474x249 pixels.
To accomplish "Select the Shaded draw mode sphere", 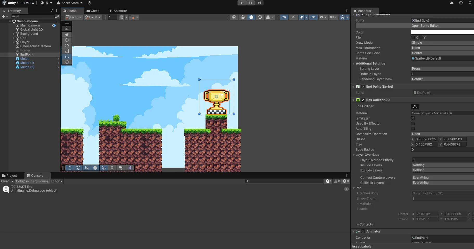I will point(251,17).
